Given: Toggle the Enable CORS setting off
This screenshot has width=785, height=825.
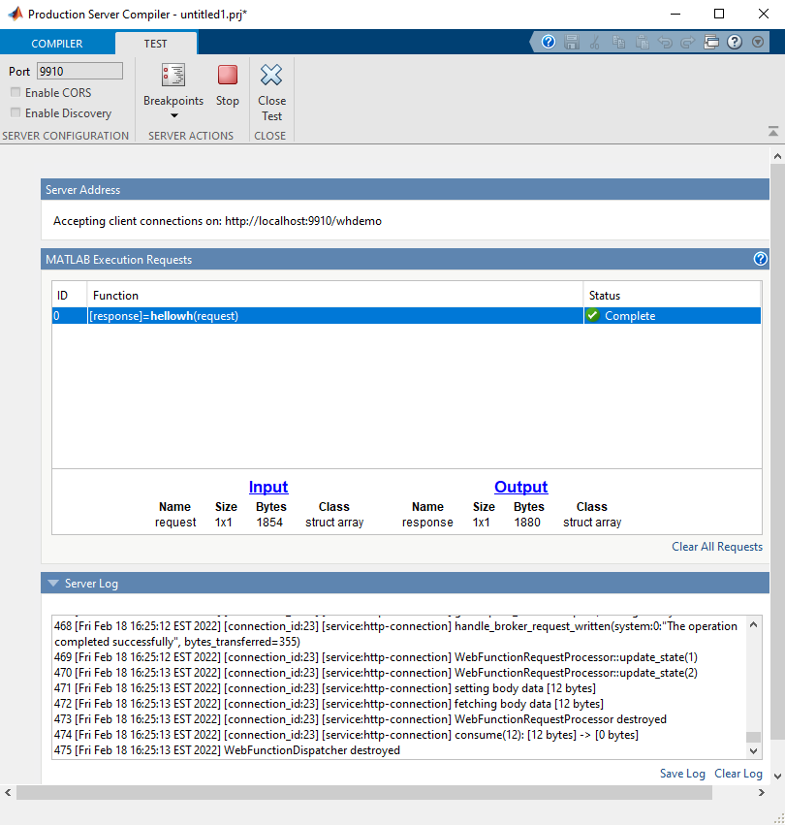Looking at the screenshot, I should click(16, 92).
